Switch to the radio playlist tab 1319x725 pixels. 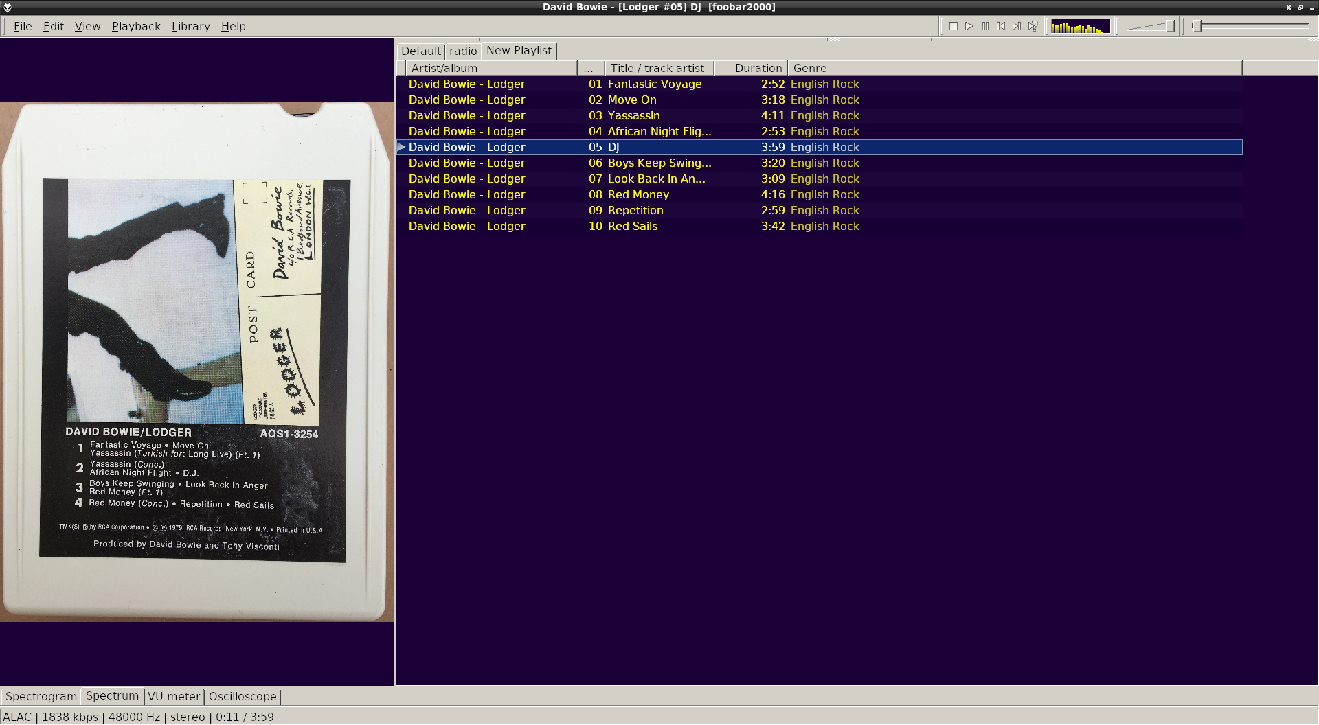coord(463,51)
